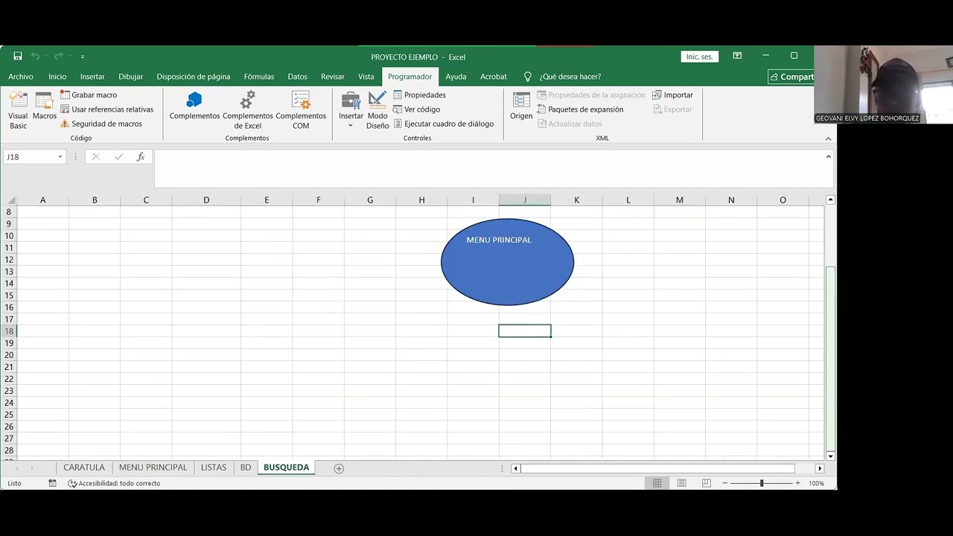Switch to the Dibujar tab
Screen dimensions: 953x536
(x=131, y=77)
